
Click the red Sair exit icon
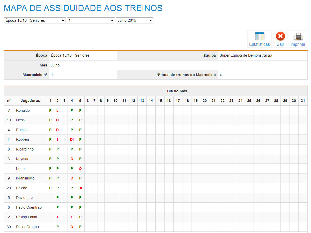pos(280,36)
